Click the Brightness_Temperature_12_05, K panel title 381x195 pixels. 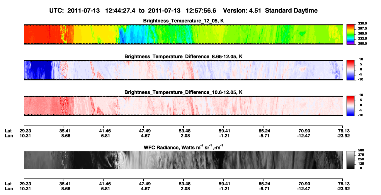[x=183, y=21]
